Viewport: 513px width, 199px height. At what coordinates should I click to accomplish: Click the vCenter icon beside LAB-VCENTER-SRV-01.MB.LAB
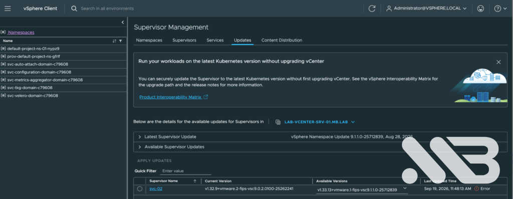278,122
